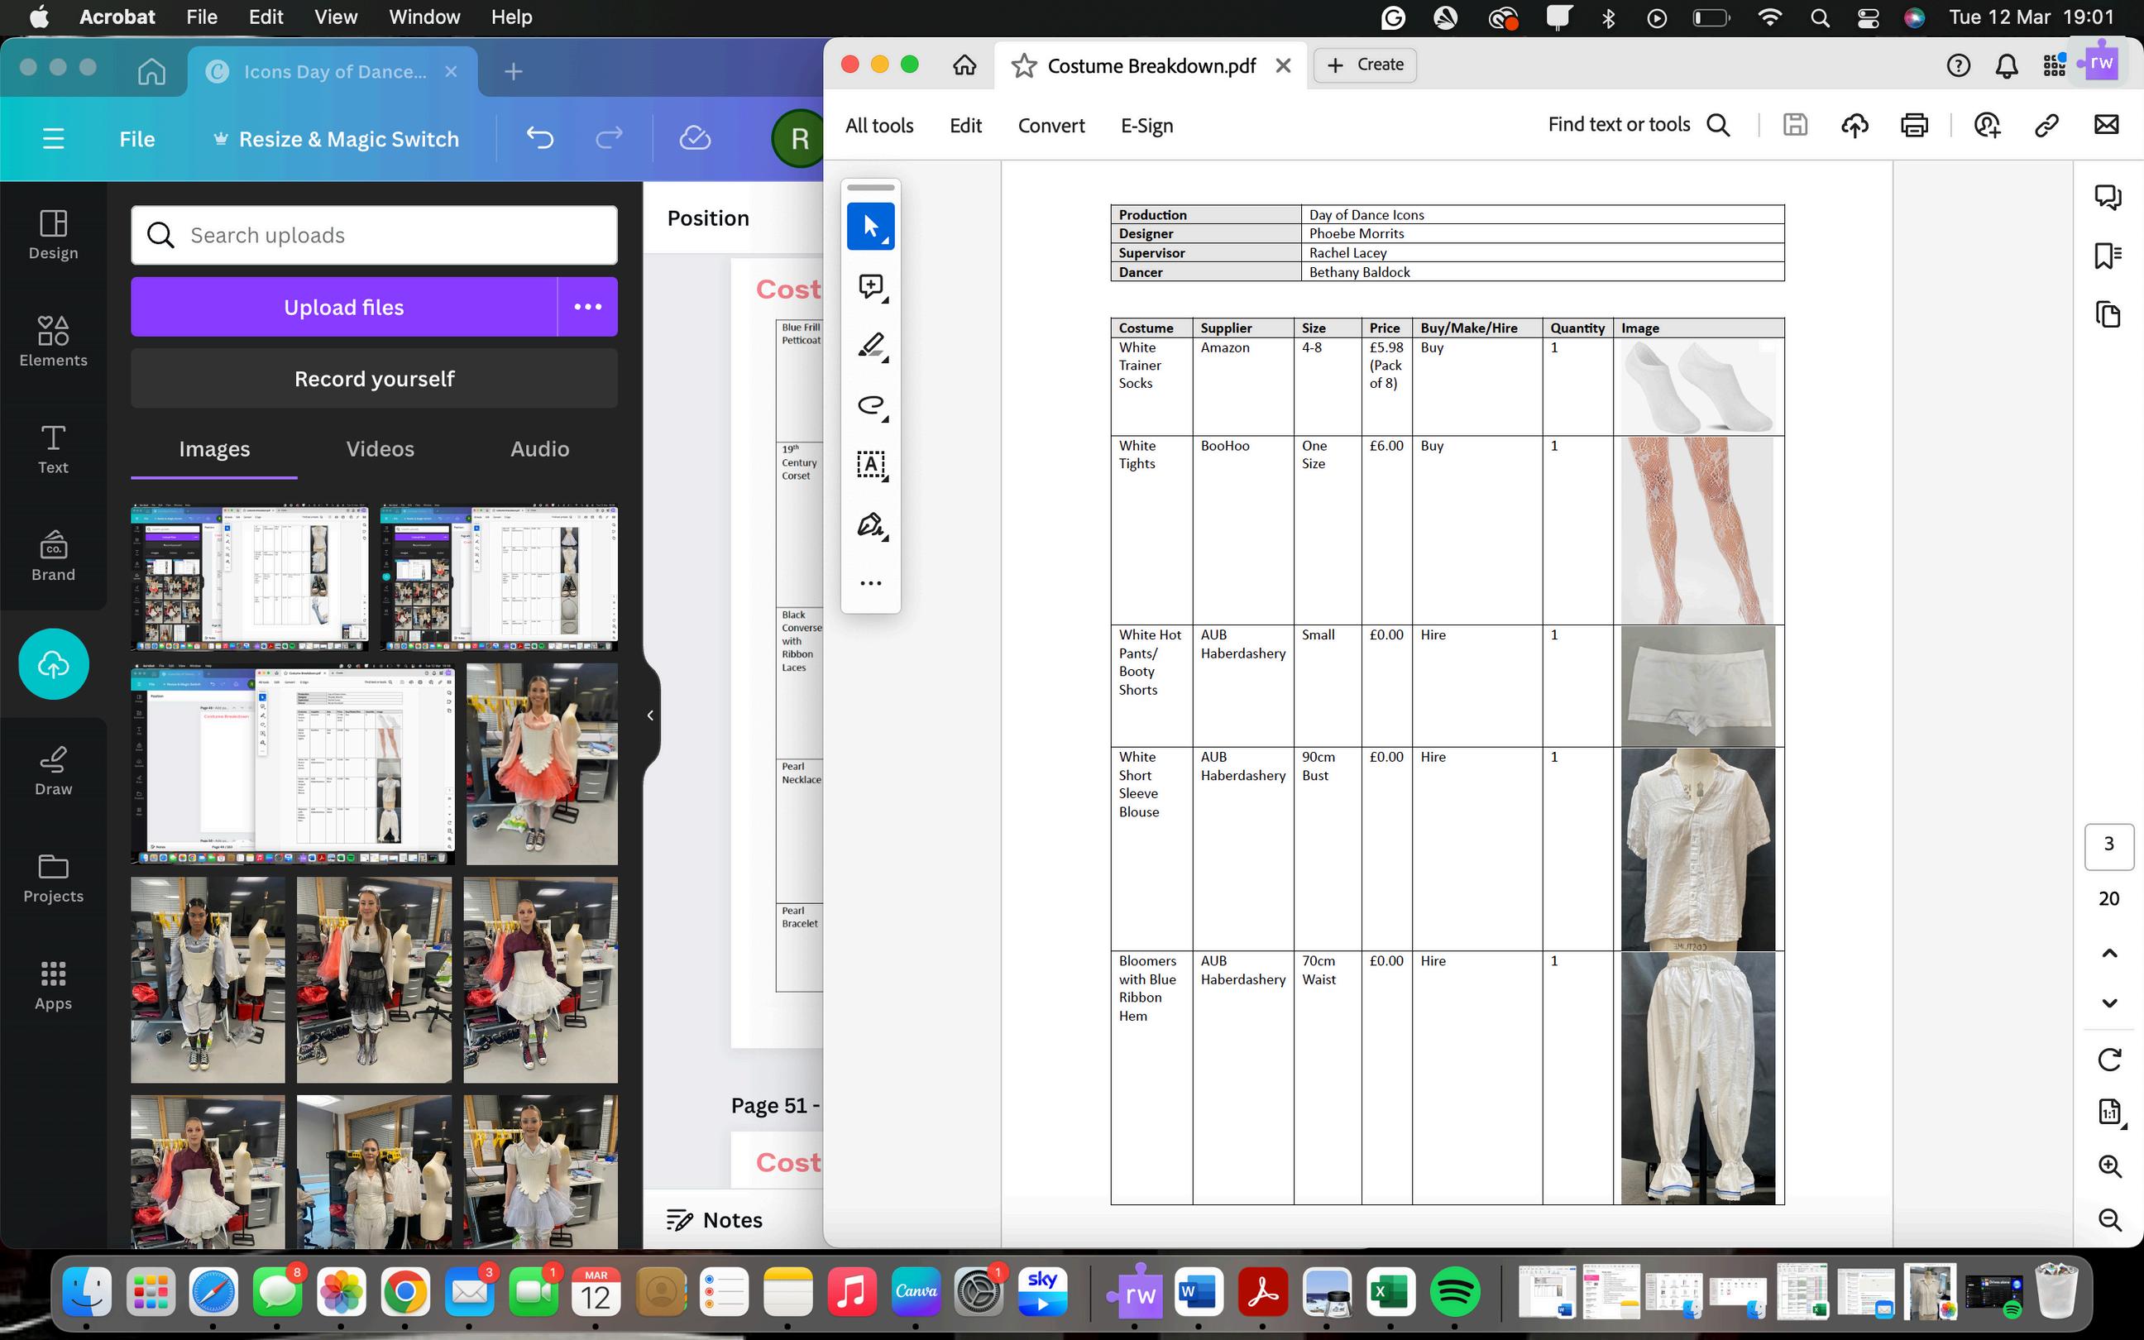Switch to the Videos tab
Image resolution: width=2144 pixels, height=1340 pixels.
380,449
